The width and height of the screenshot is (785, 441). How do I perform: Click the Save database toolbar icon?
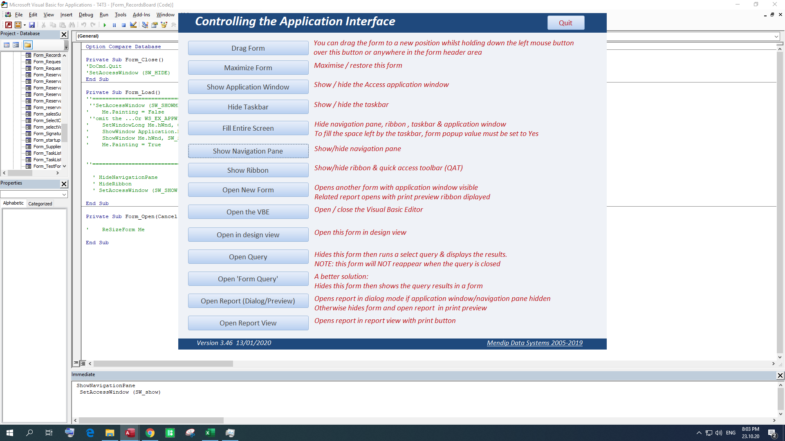(x=32, y=25)
